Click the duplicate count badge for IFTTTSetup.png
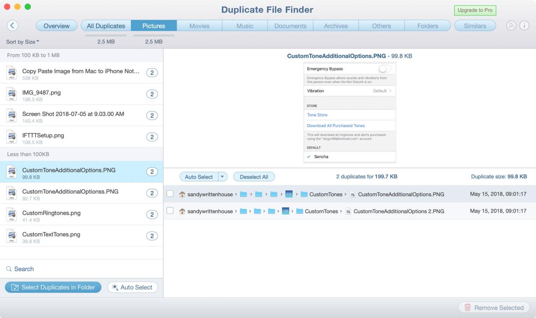The width and height of the screenshot is (536, 318). click(152, 137)
